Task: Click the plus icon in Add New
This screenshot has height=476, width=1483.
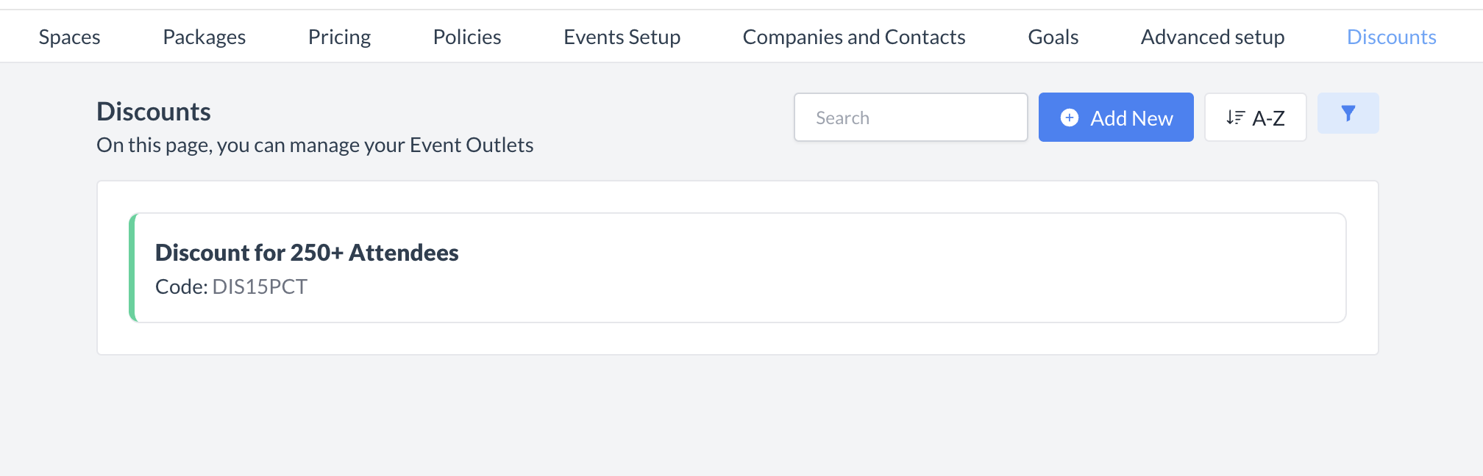Action: click(x=1070, y=118)
